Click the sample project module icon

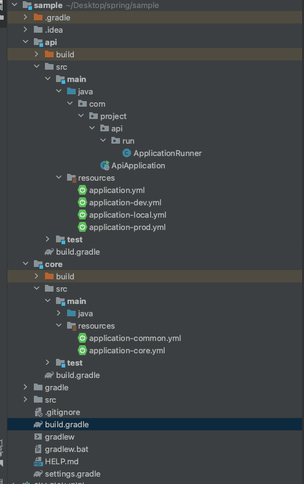coord(27,6)
